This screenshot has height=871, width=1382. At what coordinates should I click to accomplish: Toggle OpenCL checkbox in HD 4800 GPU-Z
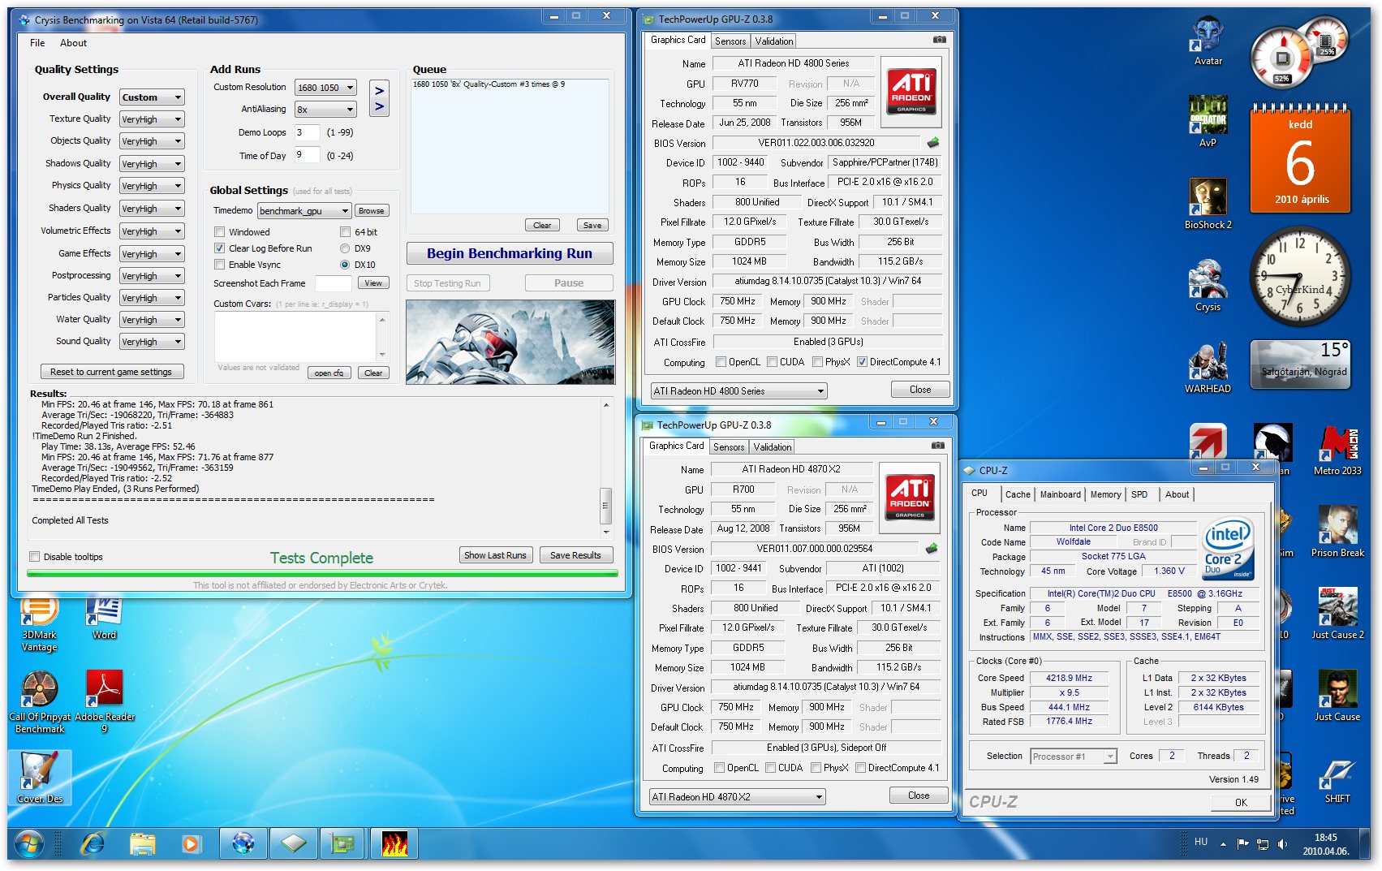click(721, 362)
